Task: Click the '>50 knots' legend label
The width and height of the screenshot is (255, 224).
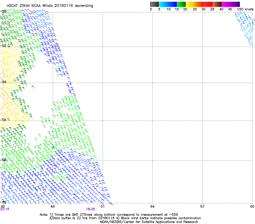Action: click(245, 9)
